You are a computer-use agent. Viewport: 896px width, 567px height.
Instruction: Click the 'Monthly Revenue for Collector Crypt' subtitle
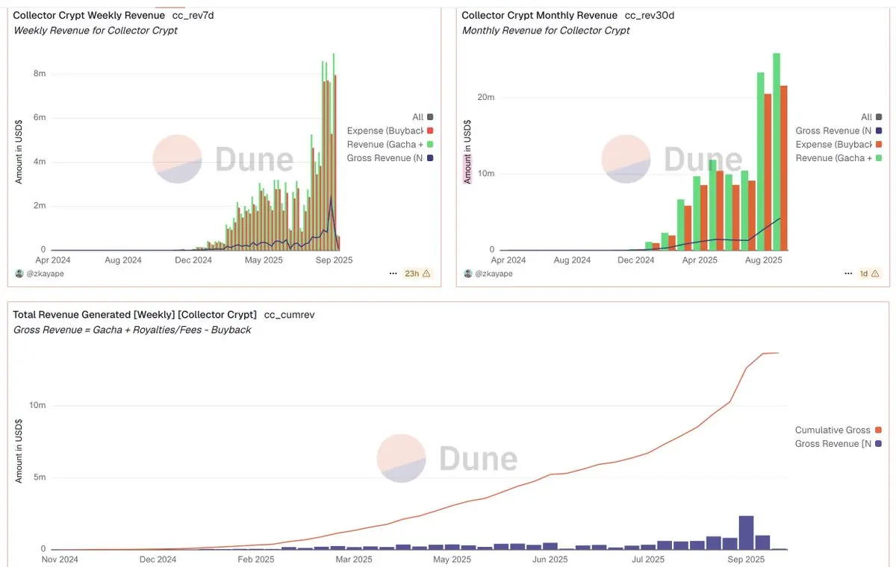[x=546, y=31]
